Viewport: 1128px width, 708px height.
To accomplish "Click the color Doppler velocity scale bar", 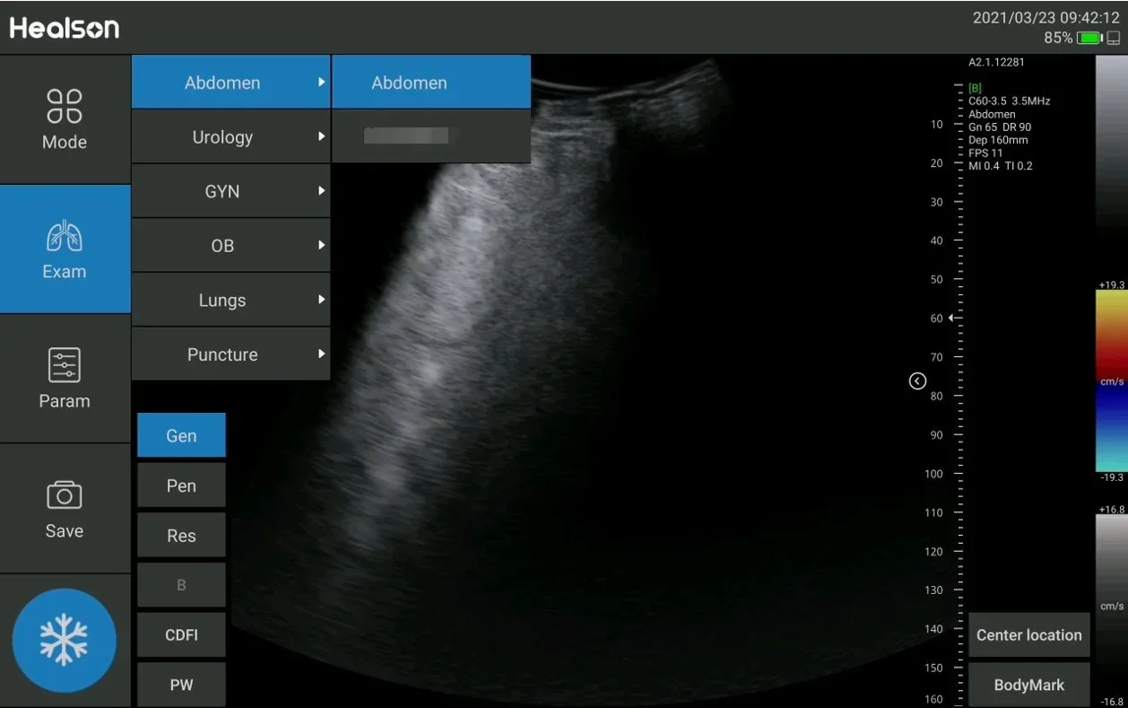I will [x=1112, y=380].
